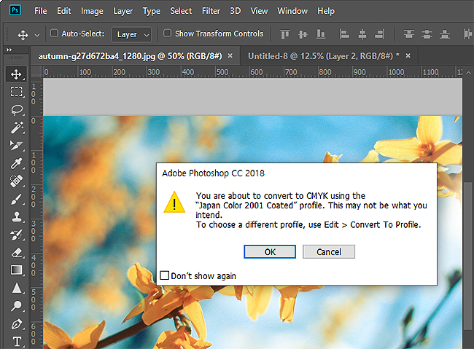
Task: Toggle Show Transform Controls checkbox
Action: pyautogui.click(x=167, y=33)
